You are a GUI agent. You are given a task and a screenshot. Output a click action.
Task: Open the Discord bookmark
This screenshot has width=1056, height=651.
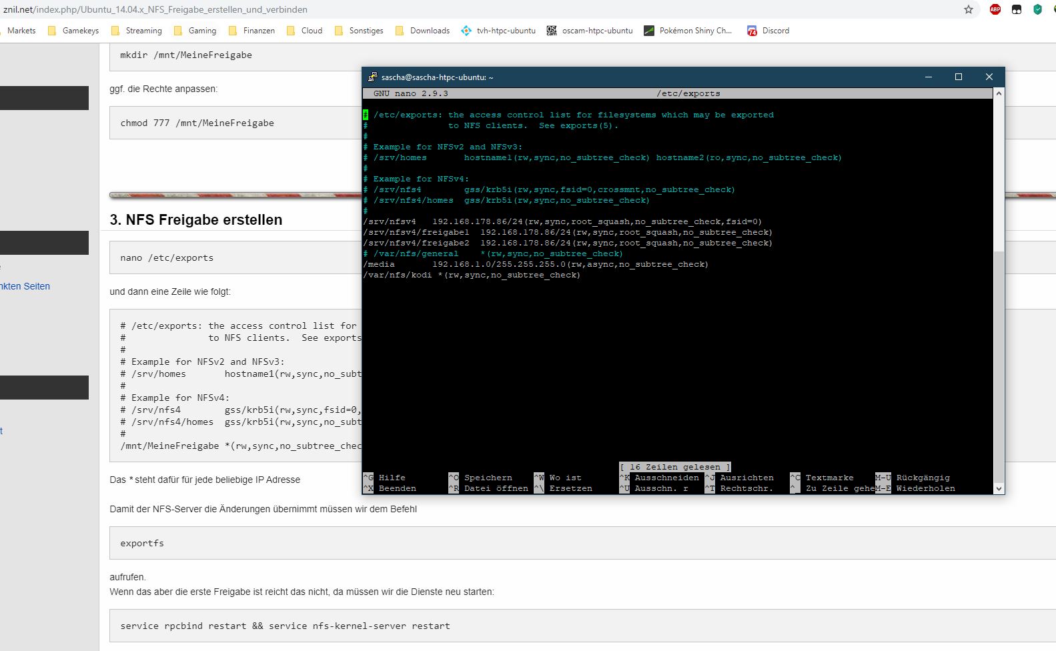click(768, 31)
